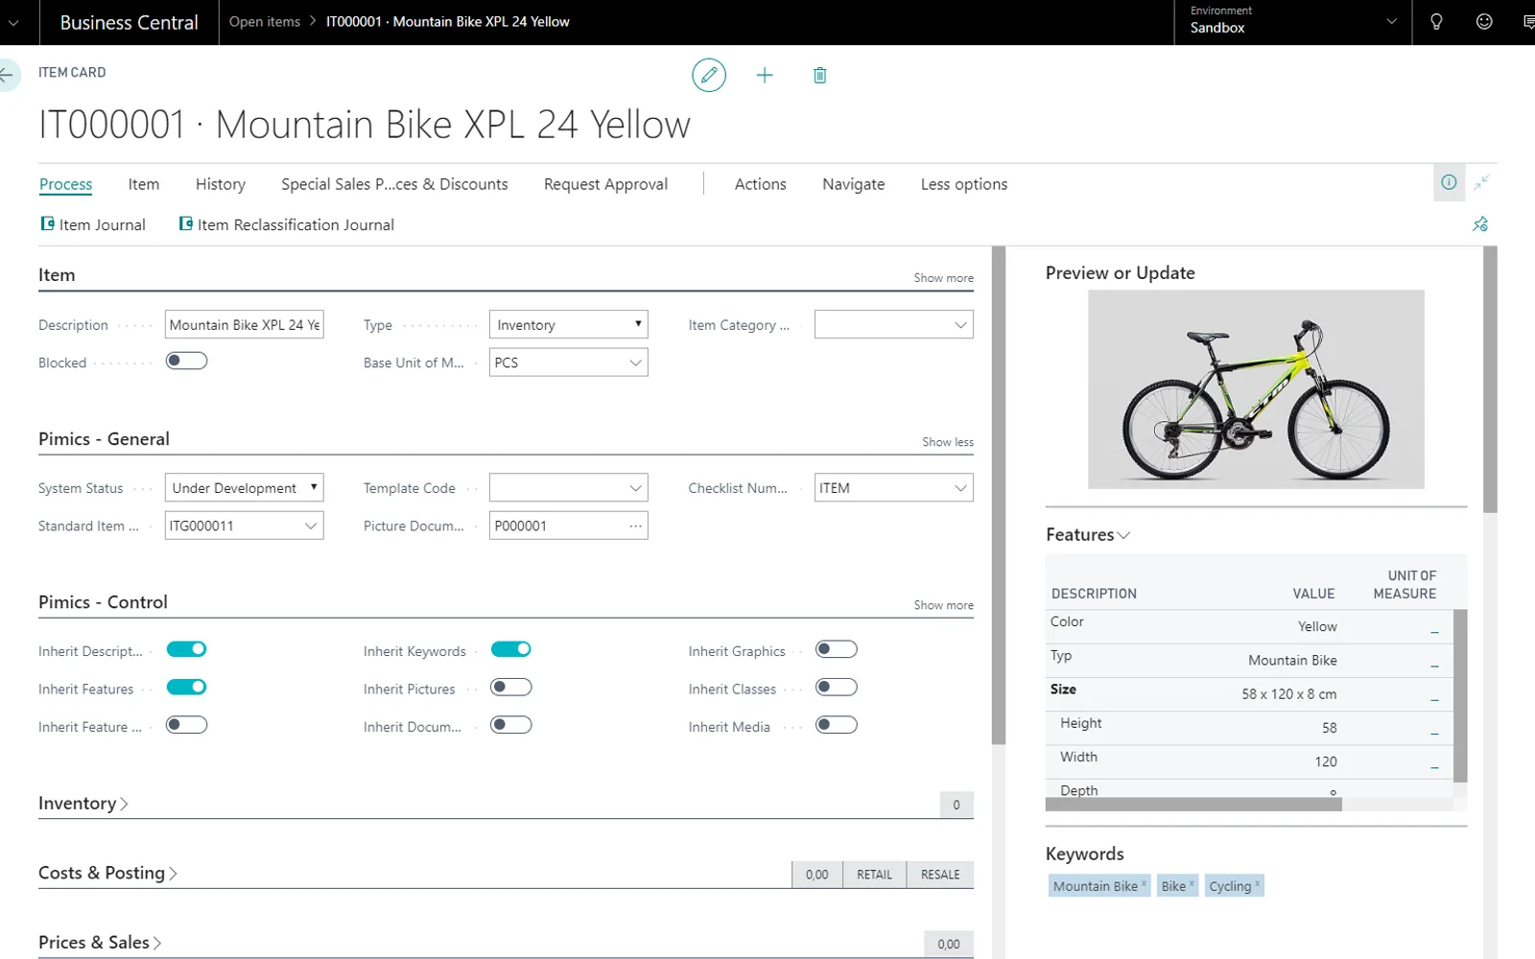This screenshot has width=1535, height=959.
Task: Click the pencil edit icon
Action: pos(709,75)
